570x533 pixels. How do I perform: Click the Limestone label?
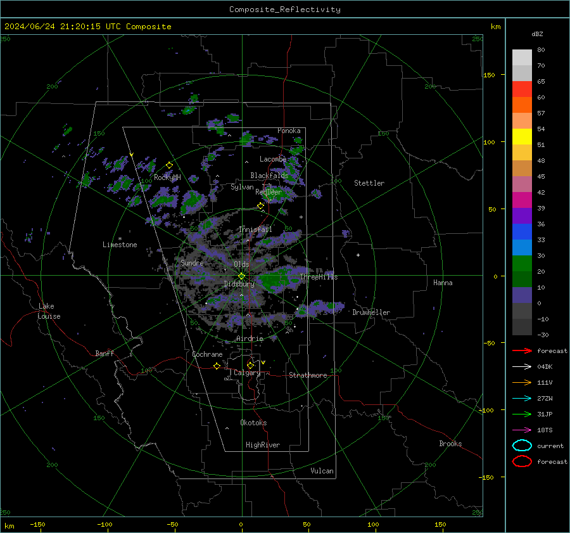[120, 245]
